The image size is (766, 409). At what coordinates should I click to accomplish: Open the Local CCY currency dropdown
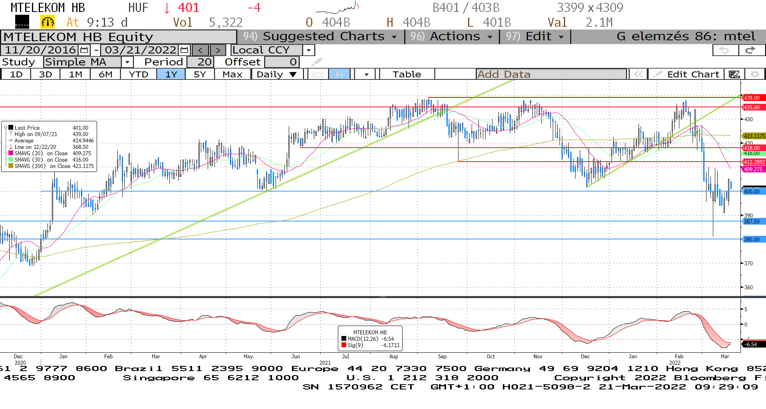pos(308,50)
